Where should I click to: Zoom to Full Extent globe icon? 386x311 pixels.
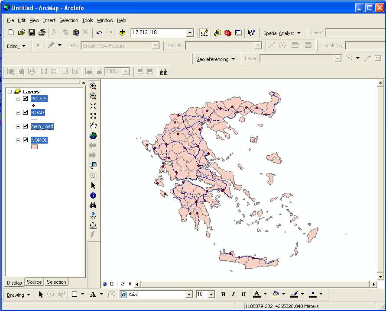[93, 136]
